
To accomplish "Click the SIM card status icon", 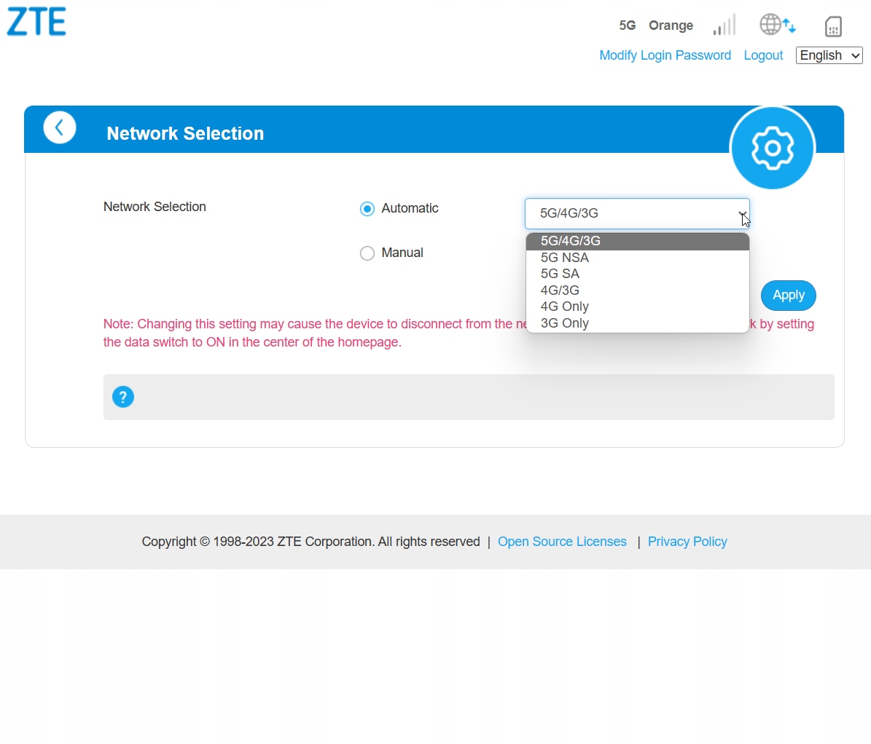I will (x=833, y=26).
